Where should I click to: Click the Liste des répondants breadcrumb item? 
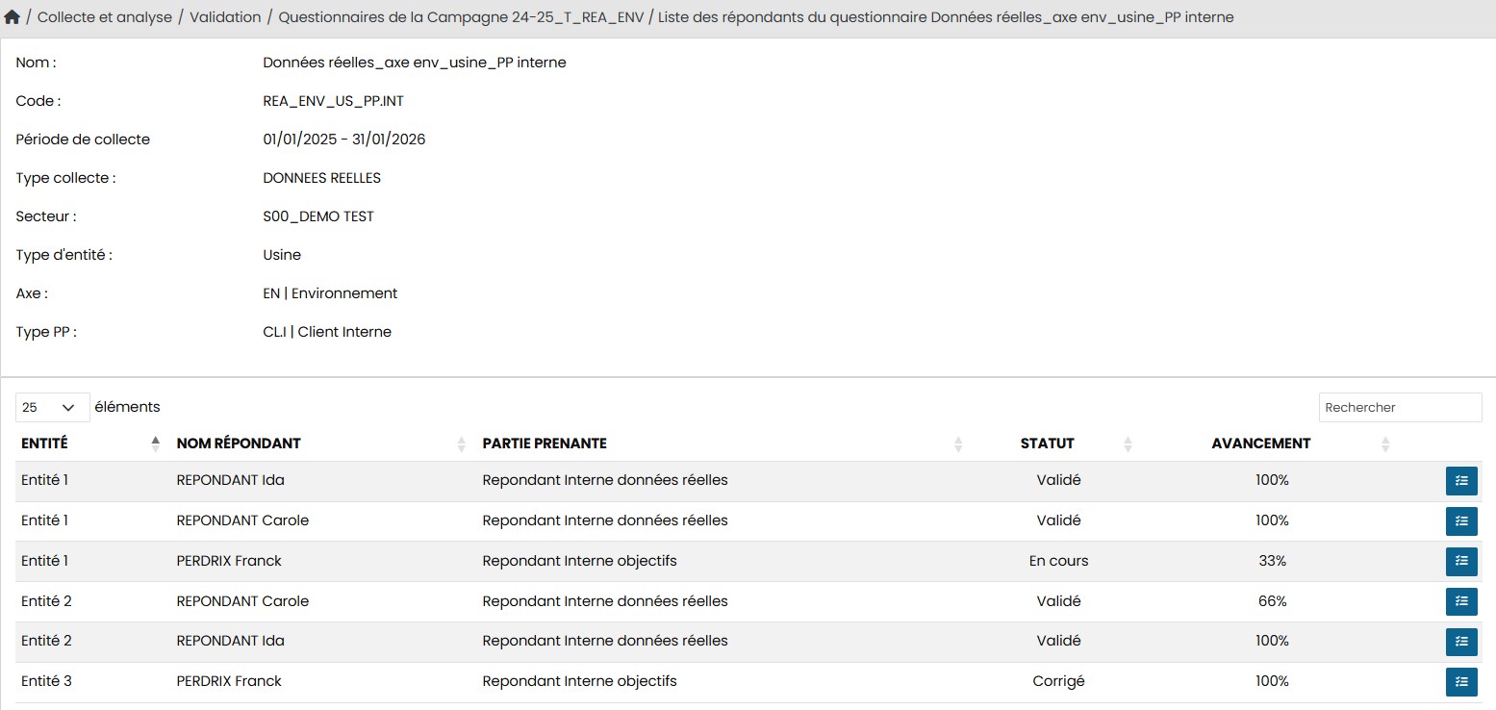[x=945, y=17]
